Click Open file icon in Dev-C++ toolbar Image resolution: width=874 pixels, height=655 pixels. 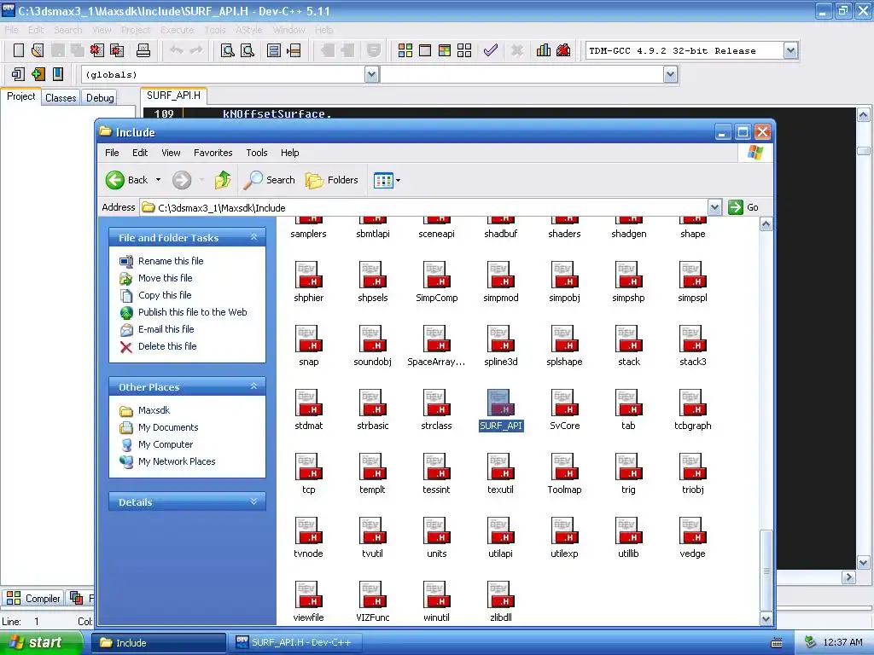38,50
